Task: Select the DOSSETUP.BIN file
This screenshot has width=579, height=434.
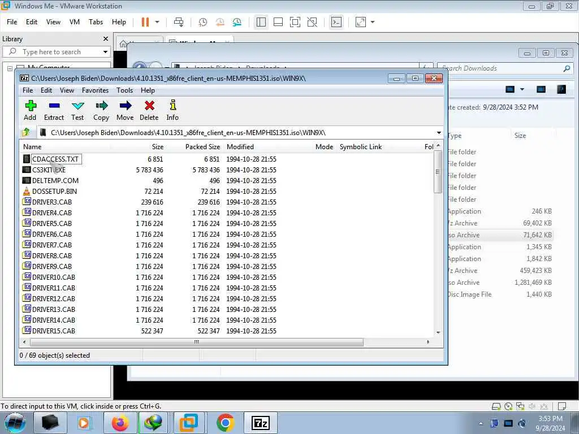Action: 54,191
